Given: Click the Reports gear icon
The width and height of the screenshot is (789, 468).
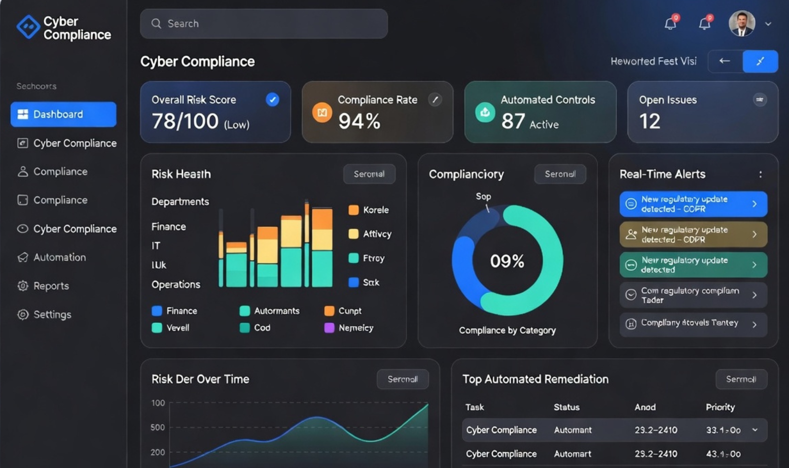Looking at the screenshot, I should 23,286.
